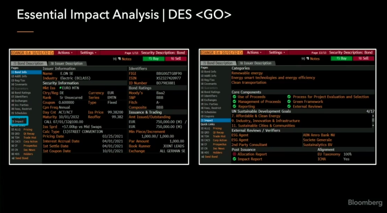Open the Notes icon in left terminal
This screenshot has width=387, height=213.
119,59
